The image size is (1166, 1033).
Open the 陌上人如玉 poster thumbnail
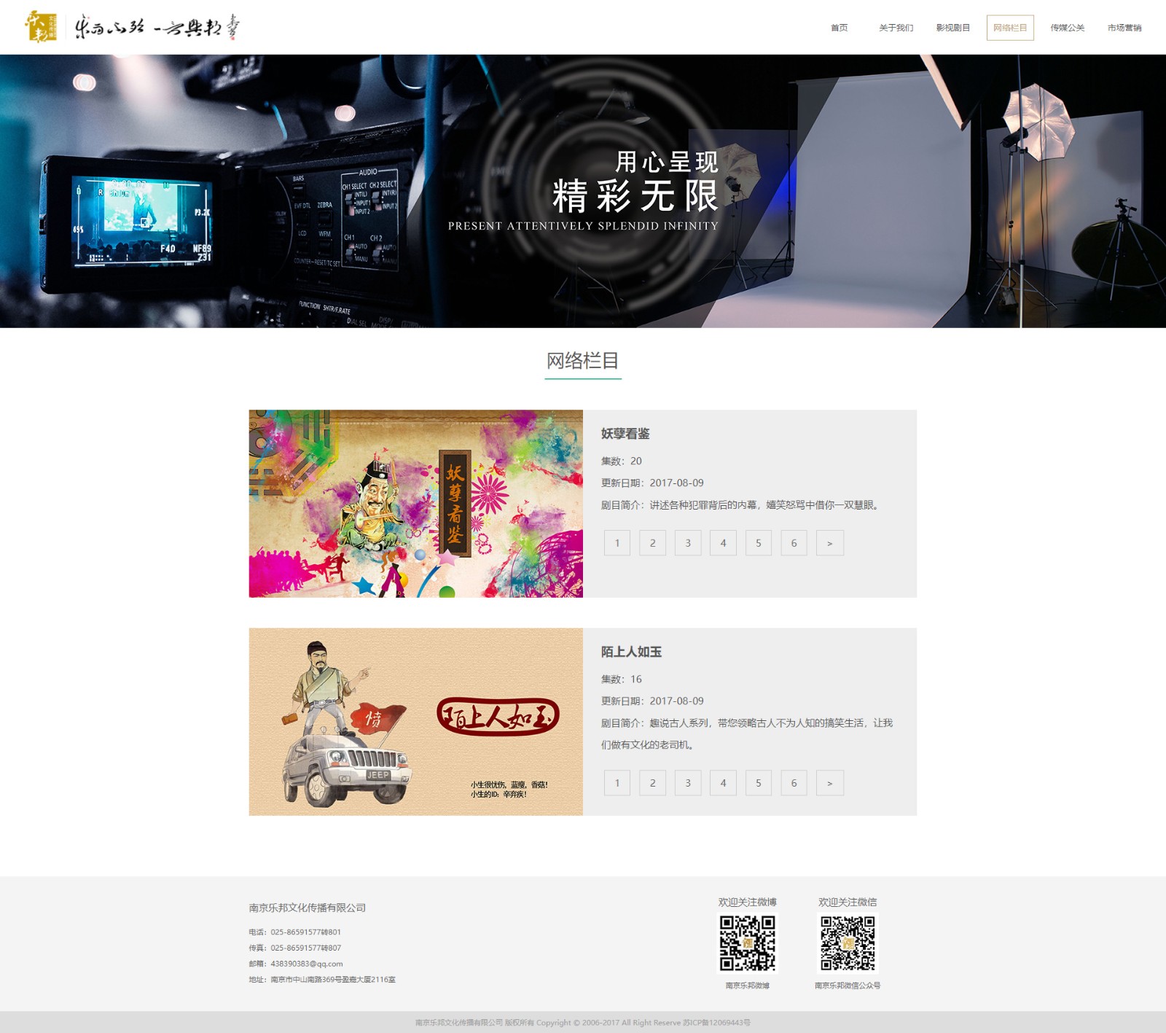coord(415,722)
